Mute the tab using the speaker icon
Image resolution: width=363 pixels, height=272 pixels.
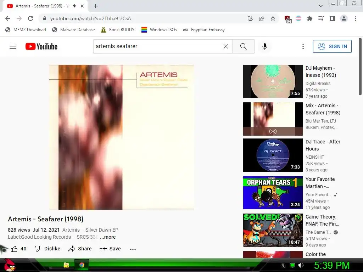pyautogui.click(x=74, y=6)
